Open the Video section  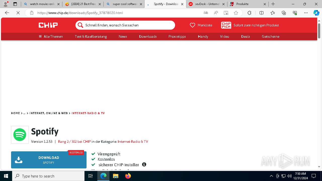(225, 36)
